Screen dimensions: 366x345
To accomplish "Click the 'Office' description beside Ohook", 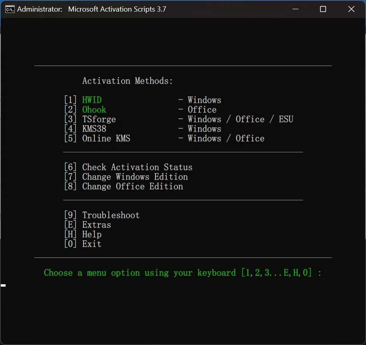I will tap(202, 110).
